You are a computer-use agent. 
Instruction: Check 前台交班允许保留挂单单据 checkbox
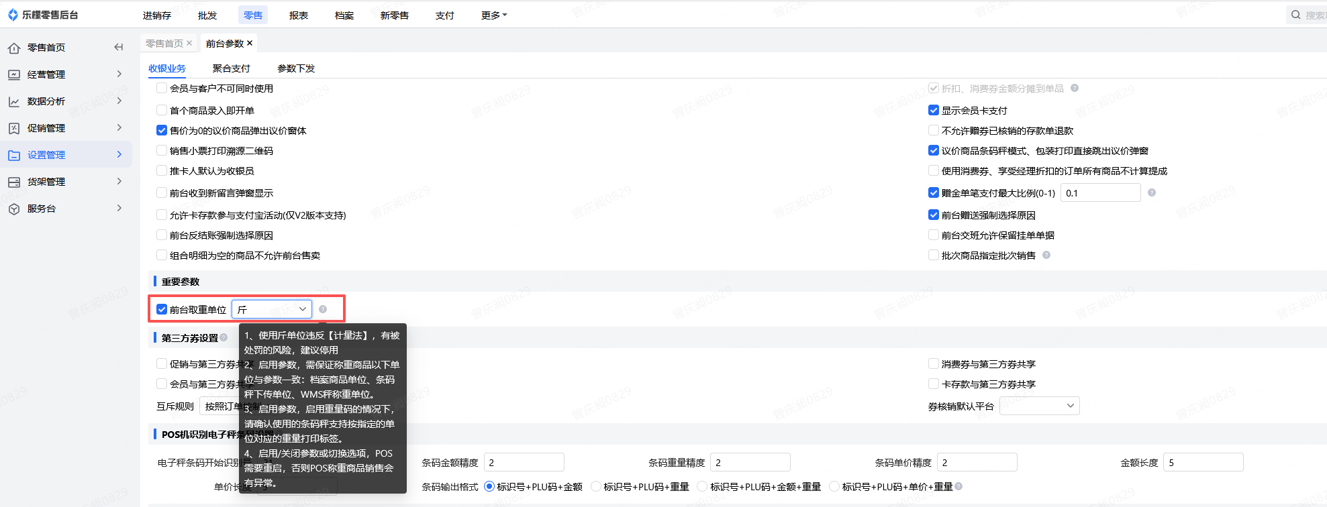(x=934, y=235)
